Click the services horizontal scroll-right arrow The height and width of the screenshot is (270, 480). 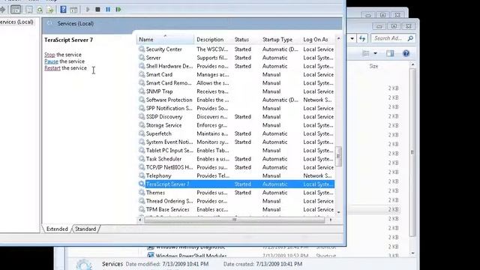pos(331,220)
